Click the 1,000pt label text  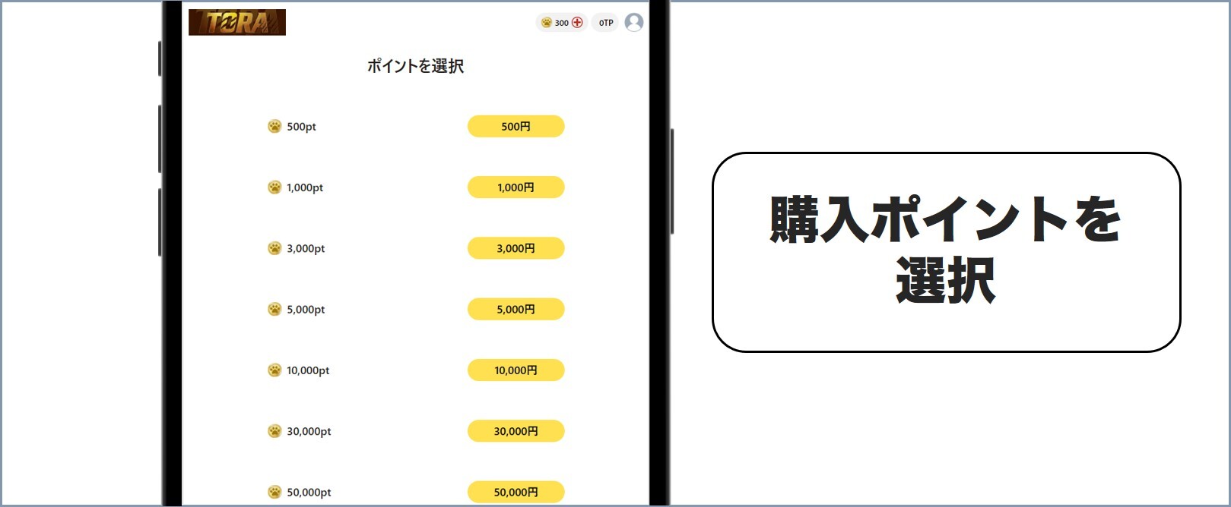coord(305,187)
